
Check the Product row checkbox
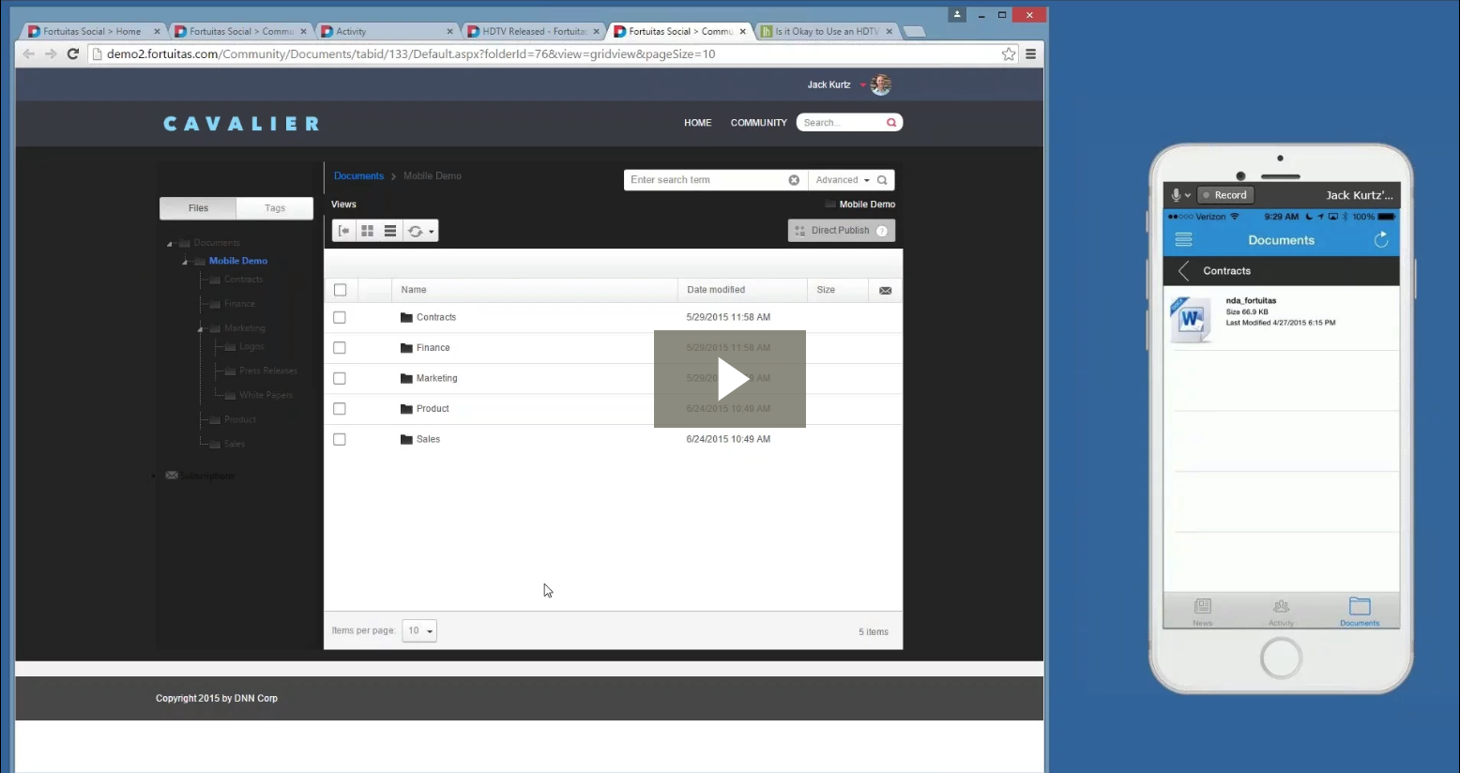pos(340,409)
